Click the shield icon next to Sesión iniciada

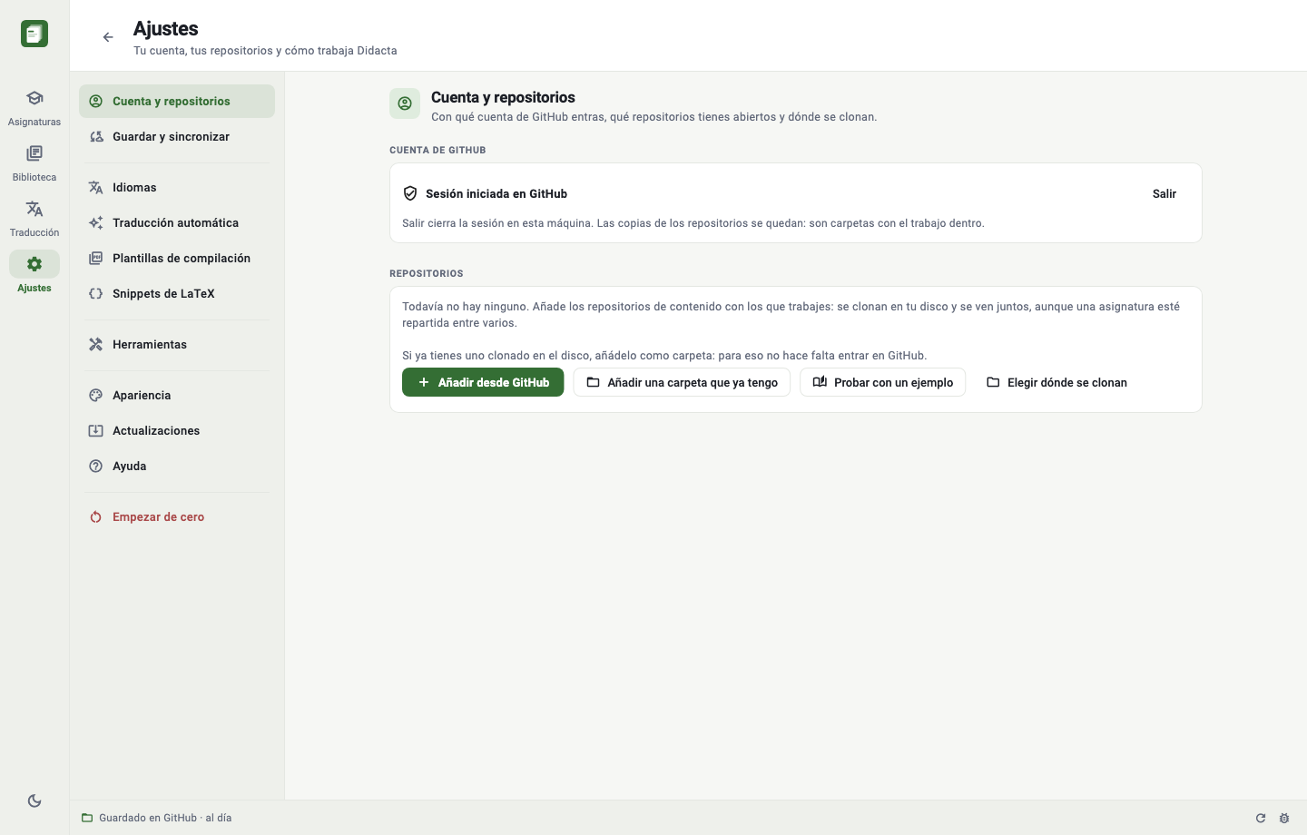click(410, 193)
